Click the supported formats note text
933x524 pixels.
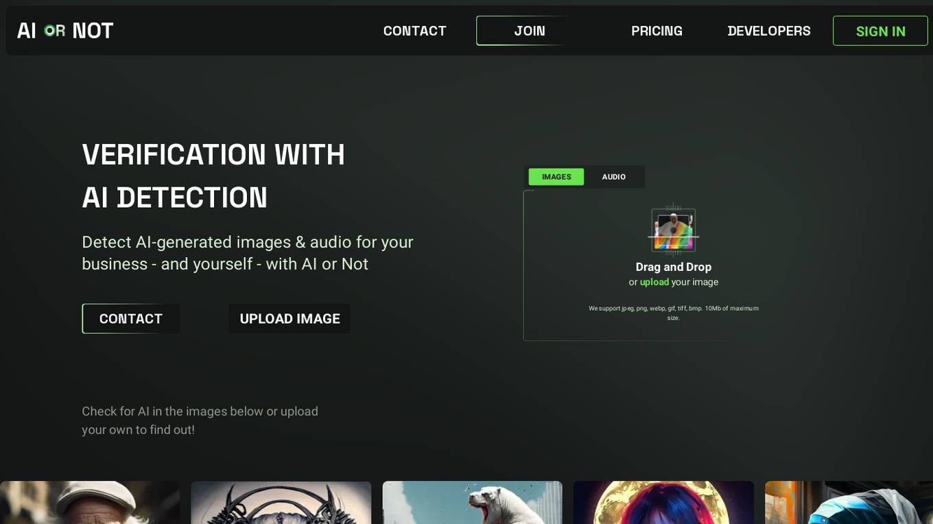pyautogui.click(x=674, y=313)
